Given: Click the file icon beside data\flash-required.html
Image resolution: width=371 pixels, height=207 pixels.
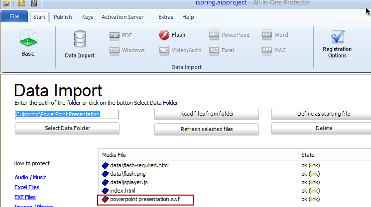Looking at the screenshot, I should click(x=105, y=165).
